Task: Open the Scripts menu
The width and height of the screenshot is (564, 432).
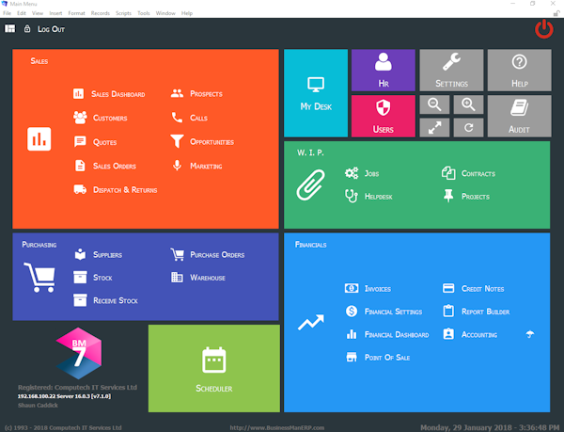Action: [123, 13]
